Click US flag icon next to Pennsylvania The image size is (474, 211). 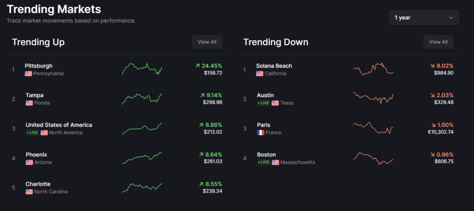click(x=29, y=74)
